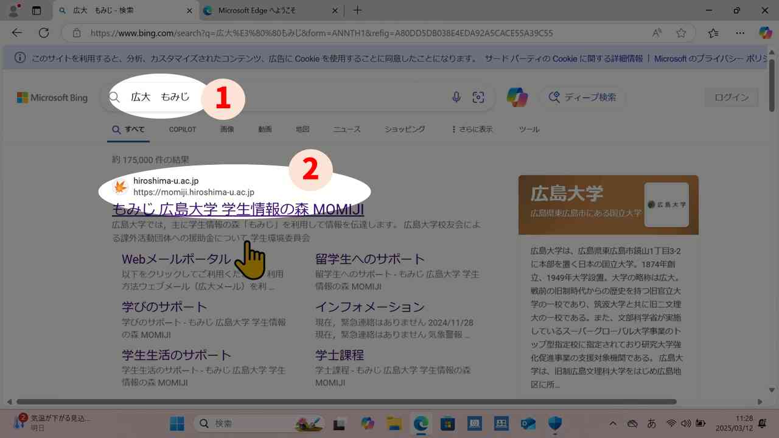Expand the さらに表示 menu
The width and height of the screenshot is (779, 438).
click(473, 130)
